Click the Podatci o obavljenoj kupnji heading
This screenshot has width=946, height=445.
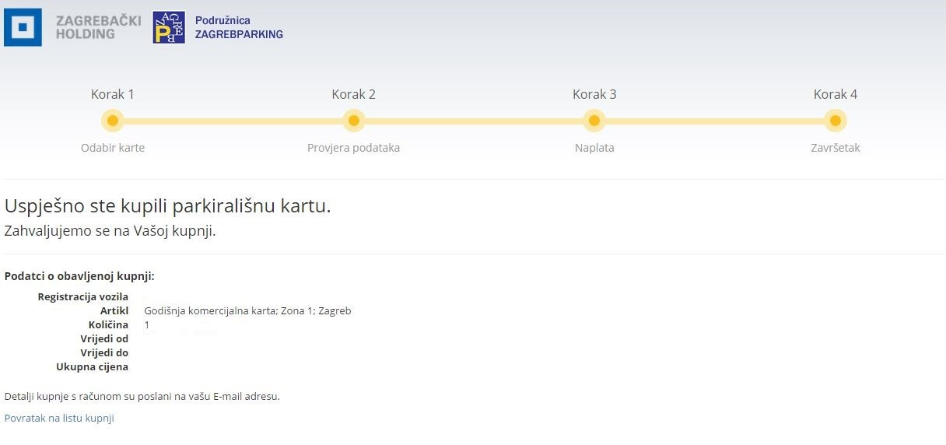tap(79, 276)
